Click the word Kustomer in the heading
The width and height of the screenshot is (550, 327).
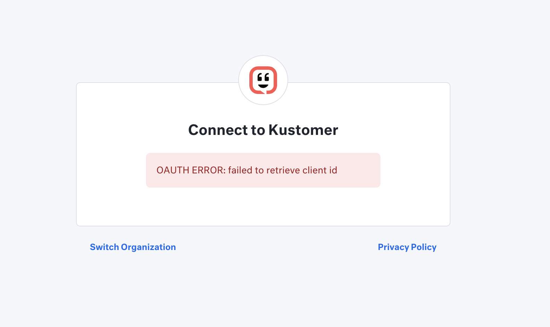click(x=303, y=130)
